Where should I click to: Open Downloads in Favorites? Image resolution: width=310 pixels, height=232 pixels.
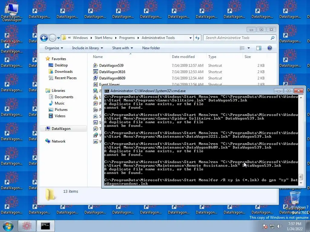point(64,71)
